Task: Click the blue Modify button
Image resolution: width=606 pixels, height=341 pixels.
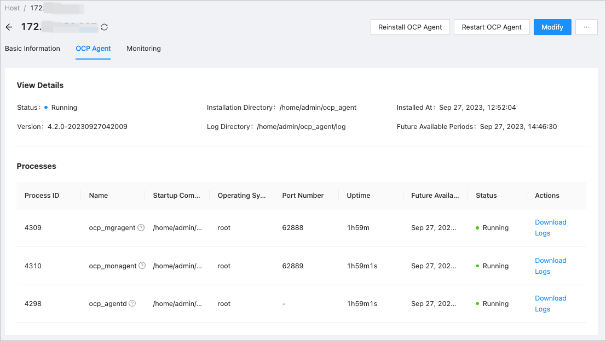Action: pyautogui.click(x=552, y=27)
